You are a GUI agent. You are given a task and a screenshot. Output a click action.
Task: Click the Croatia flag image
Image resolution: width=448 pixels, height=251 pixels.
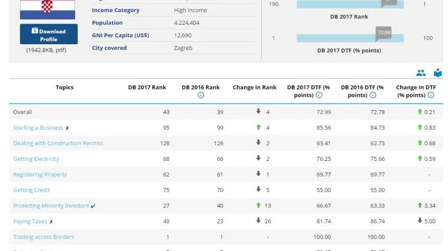pyautogui.click(x=48, y=8)
